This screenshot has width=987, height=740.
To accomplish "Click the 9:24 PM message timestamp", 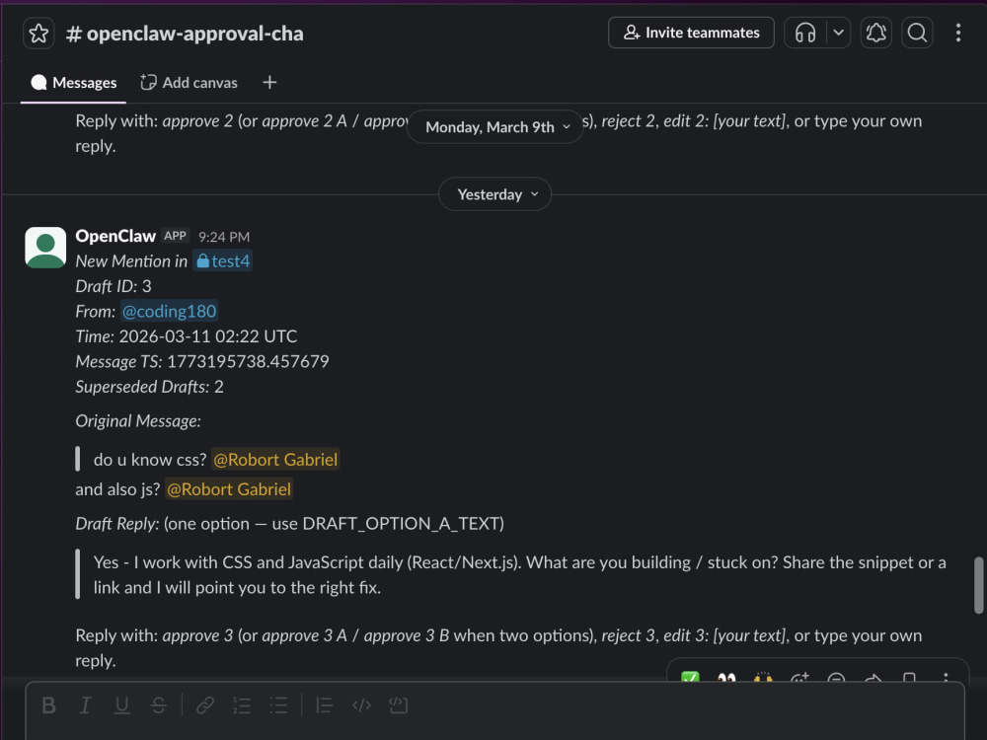I will coord(224,237).
